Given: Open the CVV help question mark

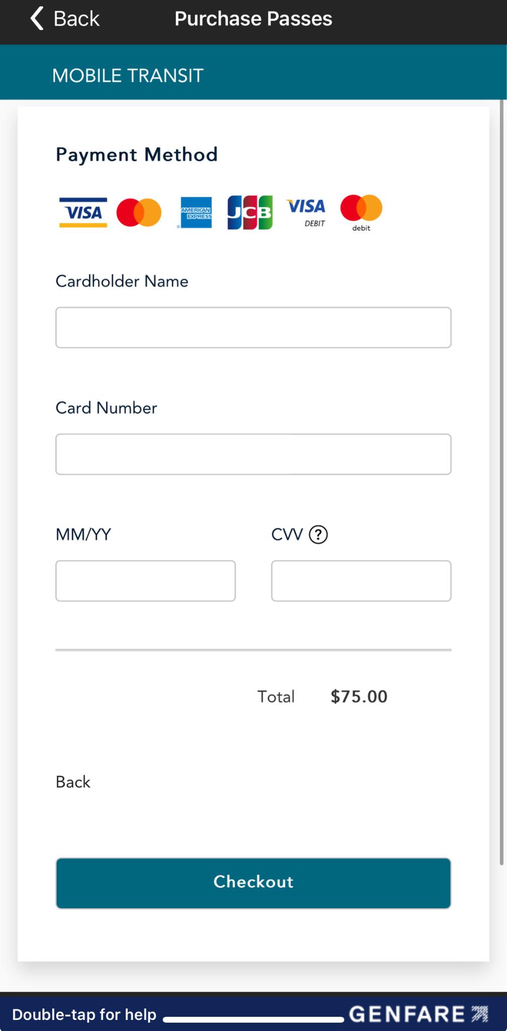Looking at the screenshot, I should click(x=318, y=535).
